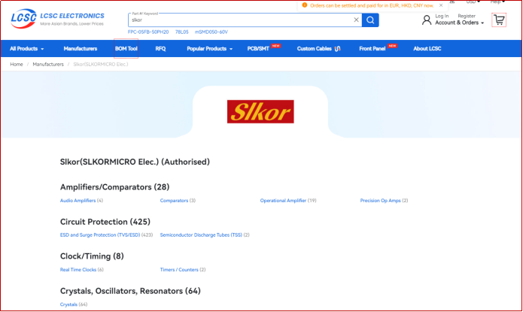Click the orange info notice icon

tap(304, 5)
